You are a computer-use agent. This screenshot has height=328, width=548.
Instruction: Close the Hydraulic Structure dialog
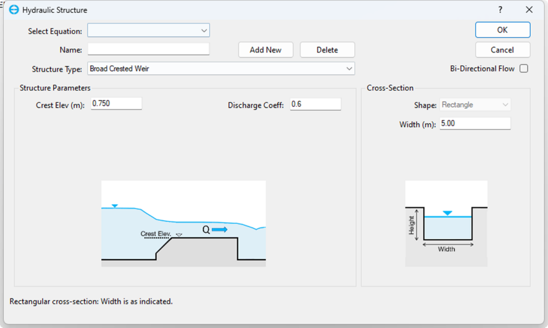[x=529, y=10]
